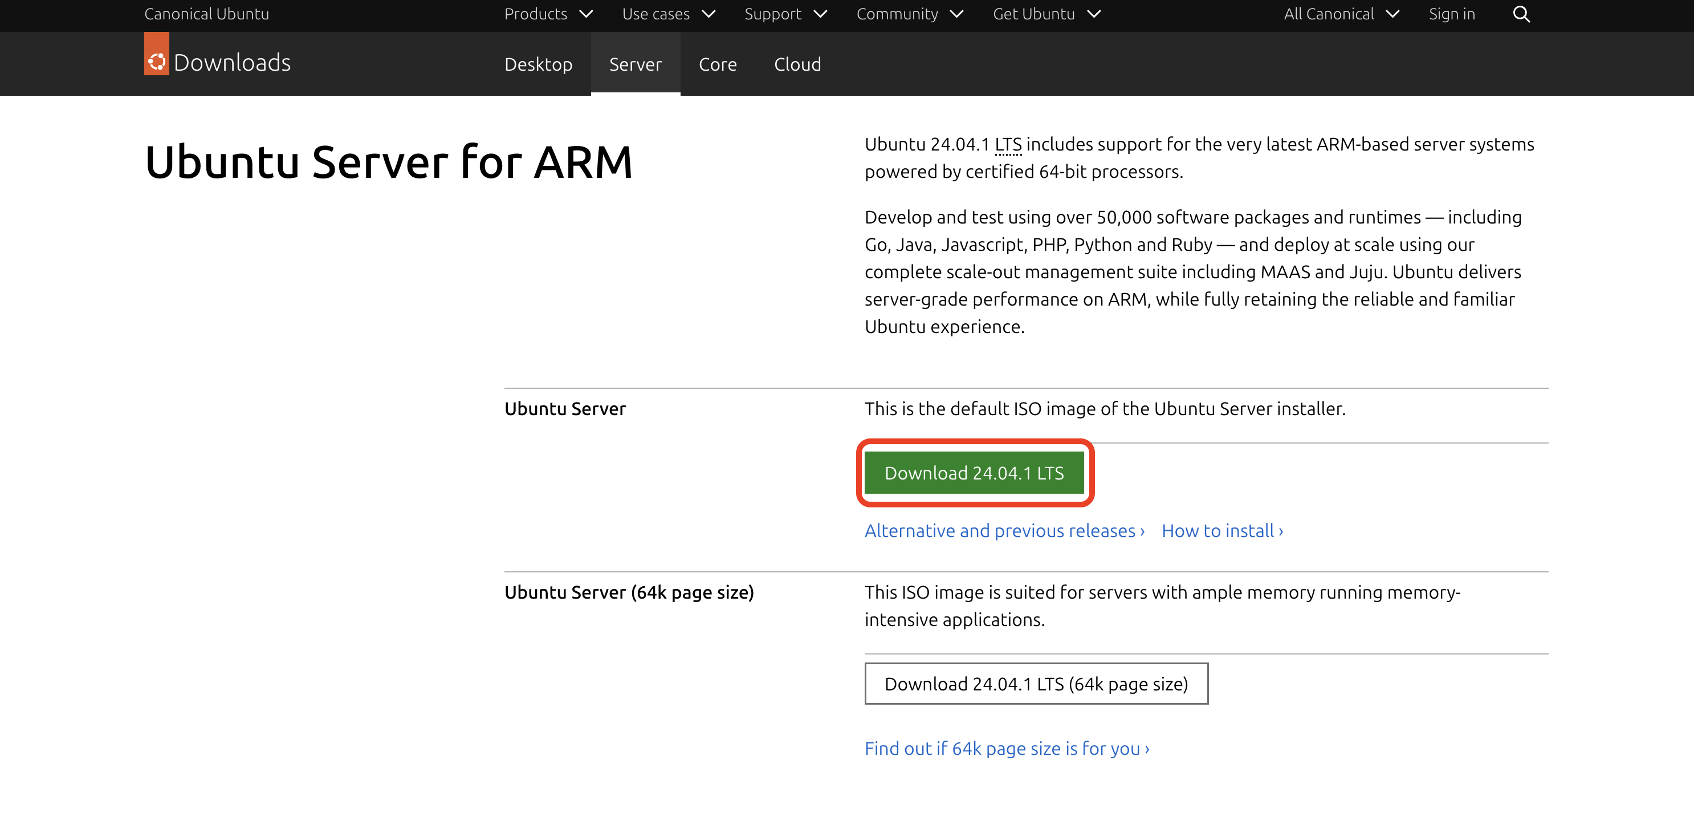Open the 64k page size info link
This screenshot has height=813, width=1694.
coord(1007,748)
